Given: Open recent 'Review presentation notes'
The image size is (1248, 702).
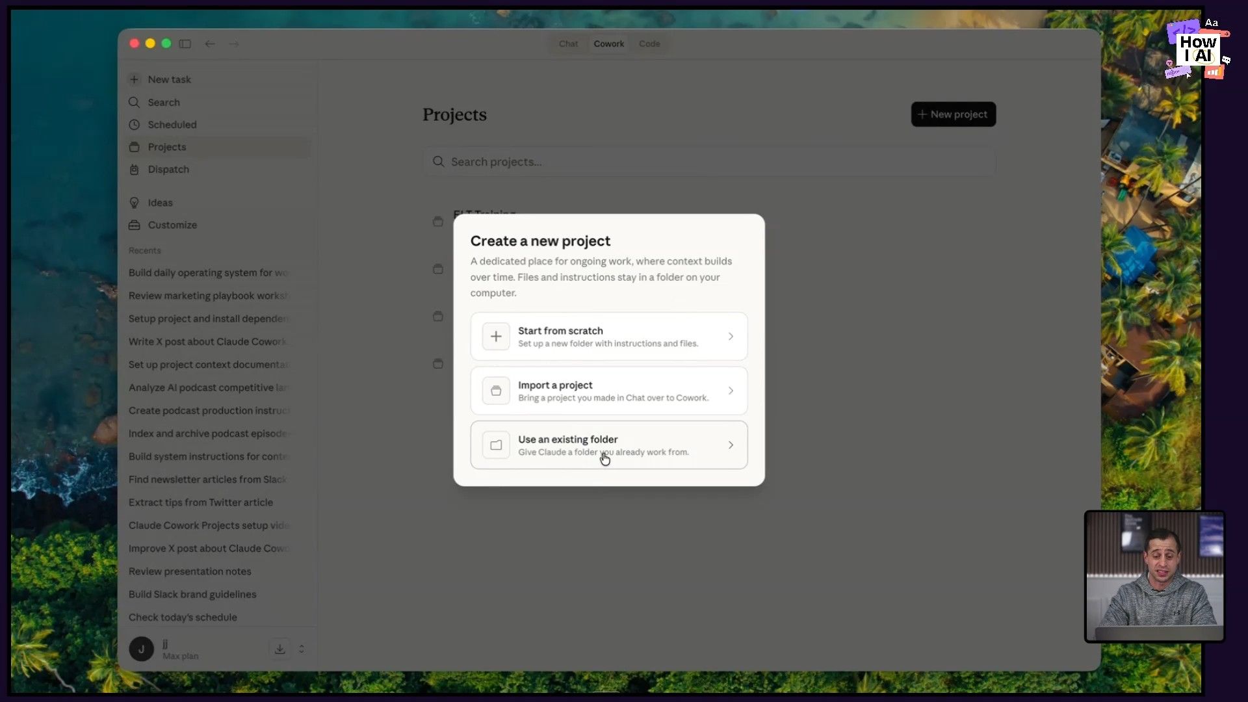Looking at the screenshot, I should (190, 571).
